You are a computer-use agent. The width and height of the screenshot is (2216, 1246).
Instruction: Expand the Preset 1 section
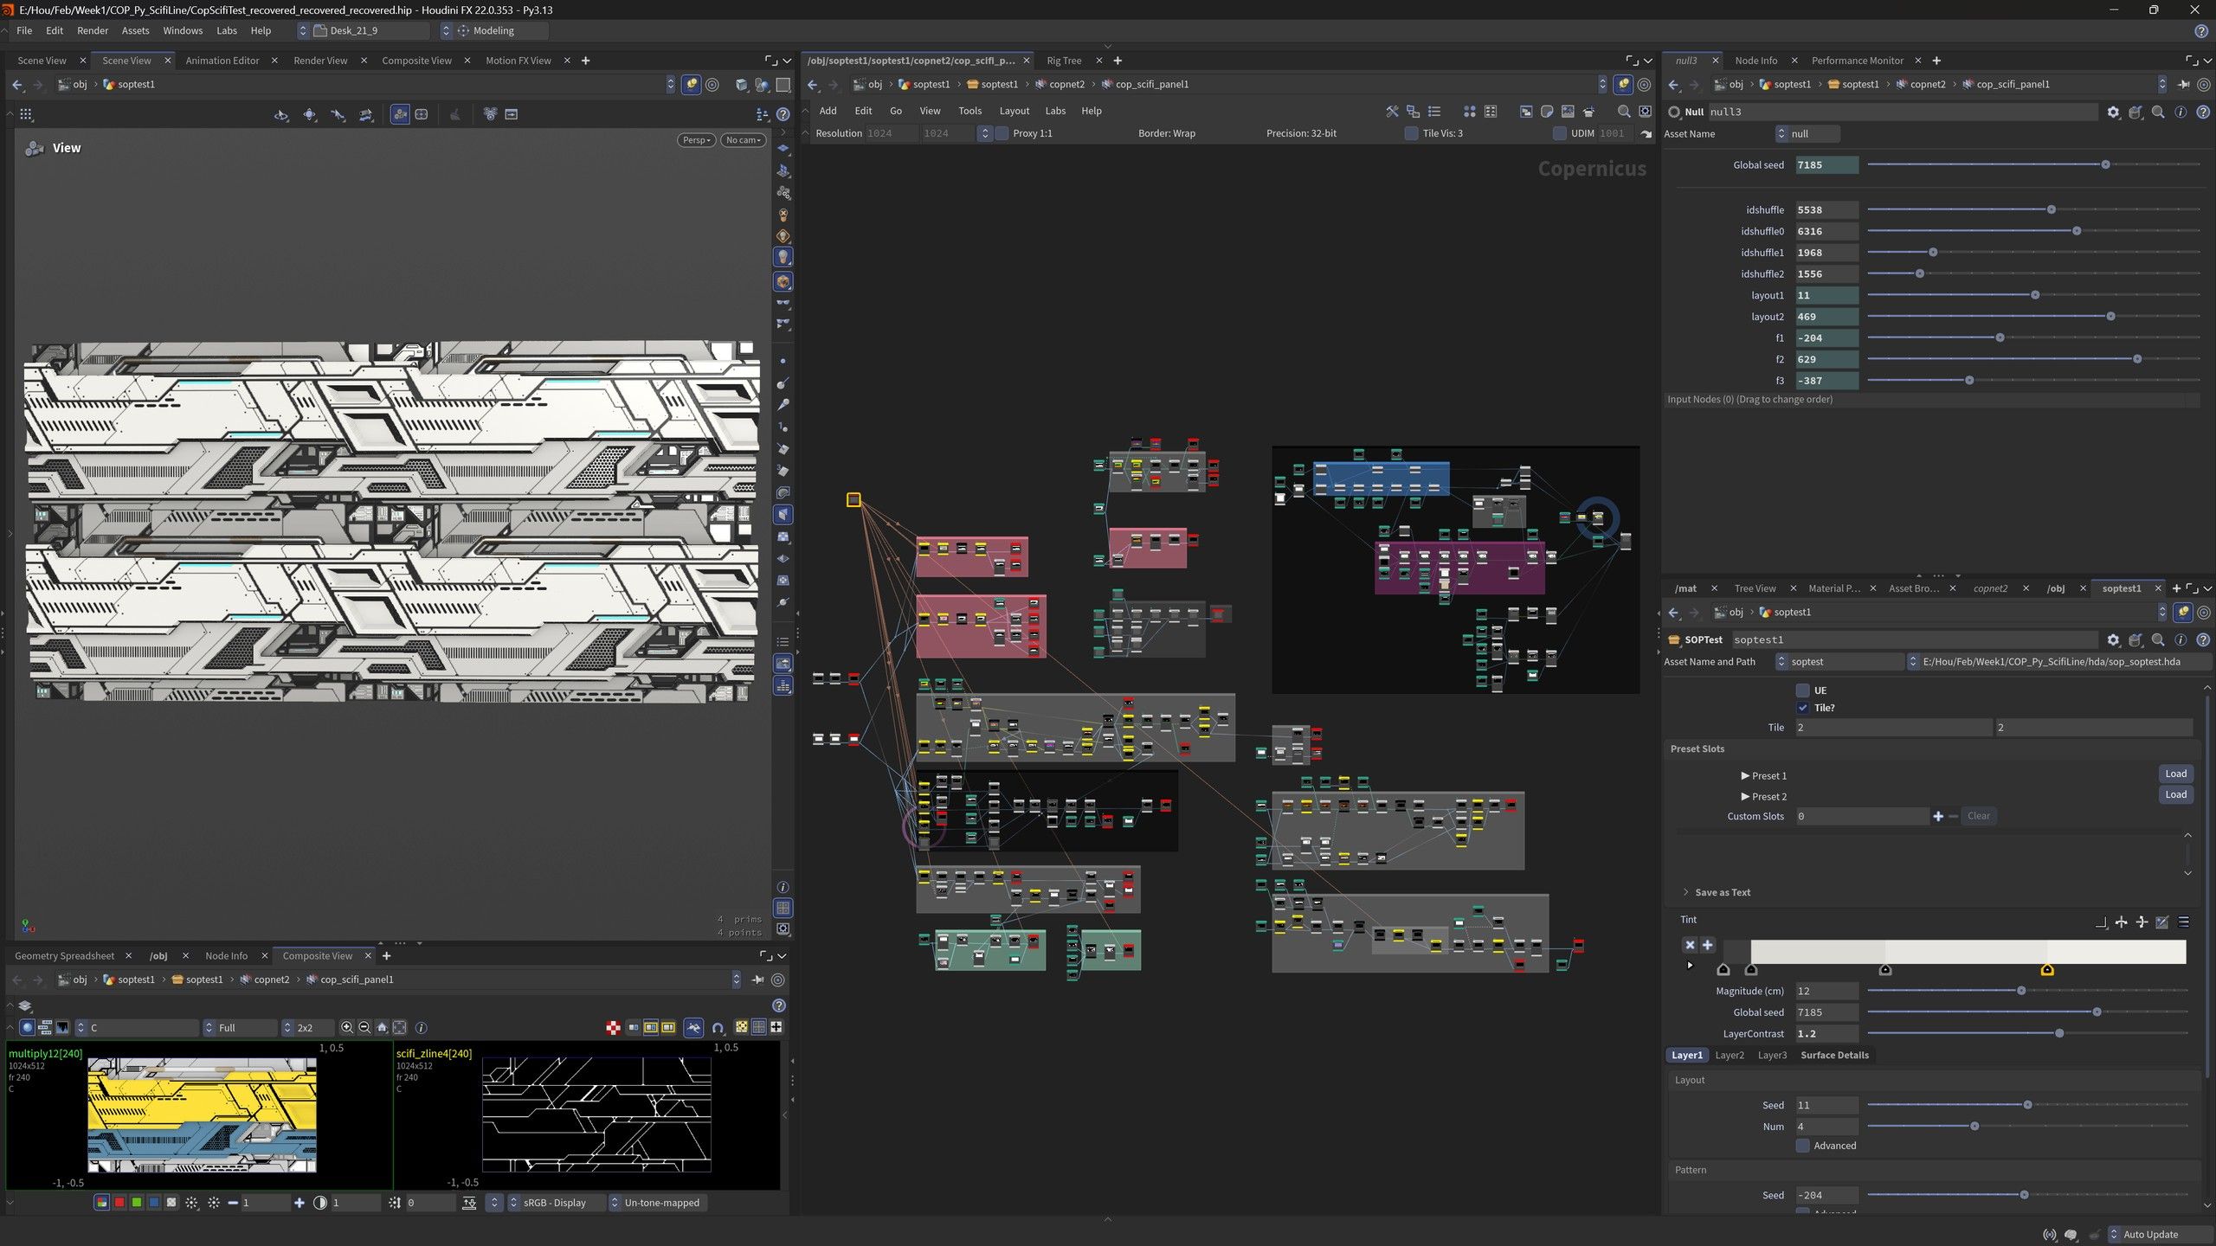pos(1763,776)
